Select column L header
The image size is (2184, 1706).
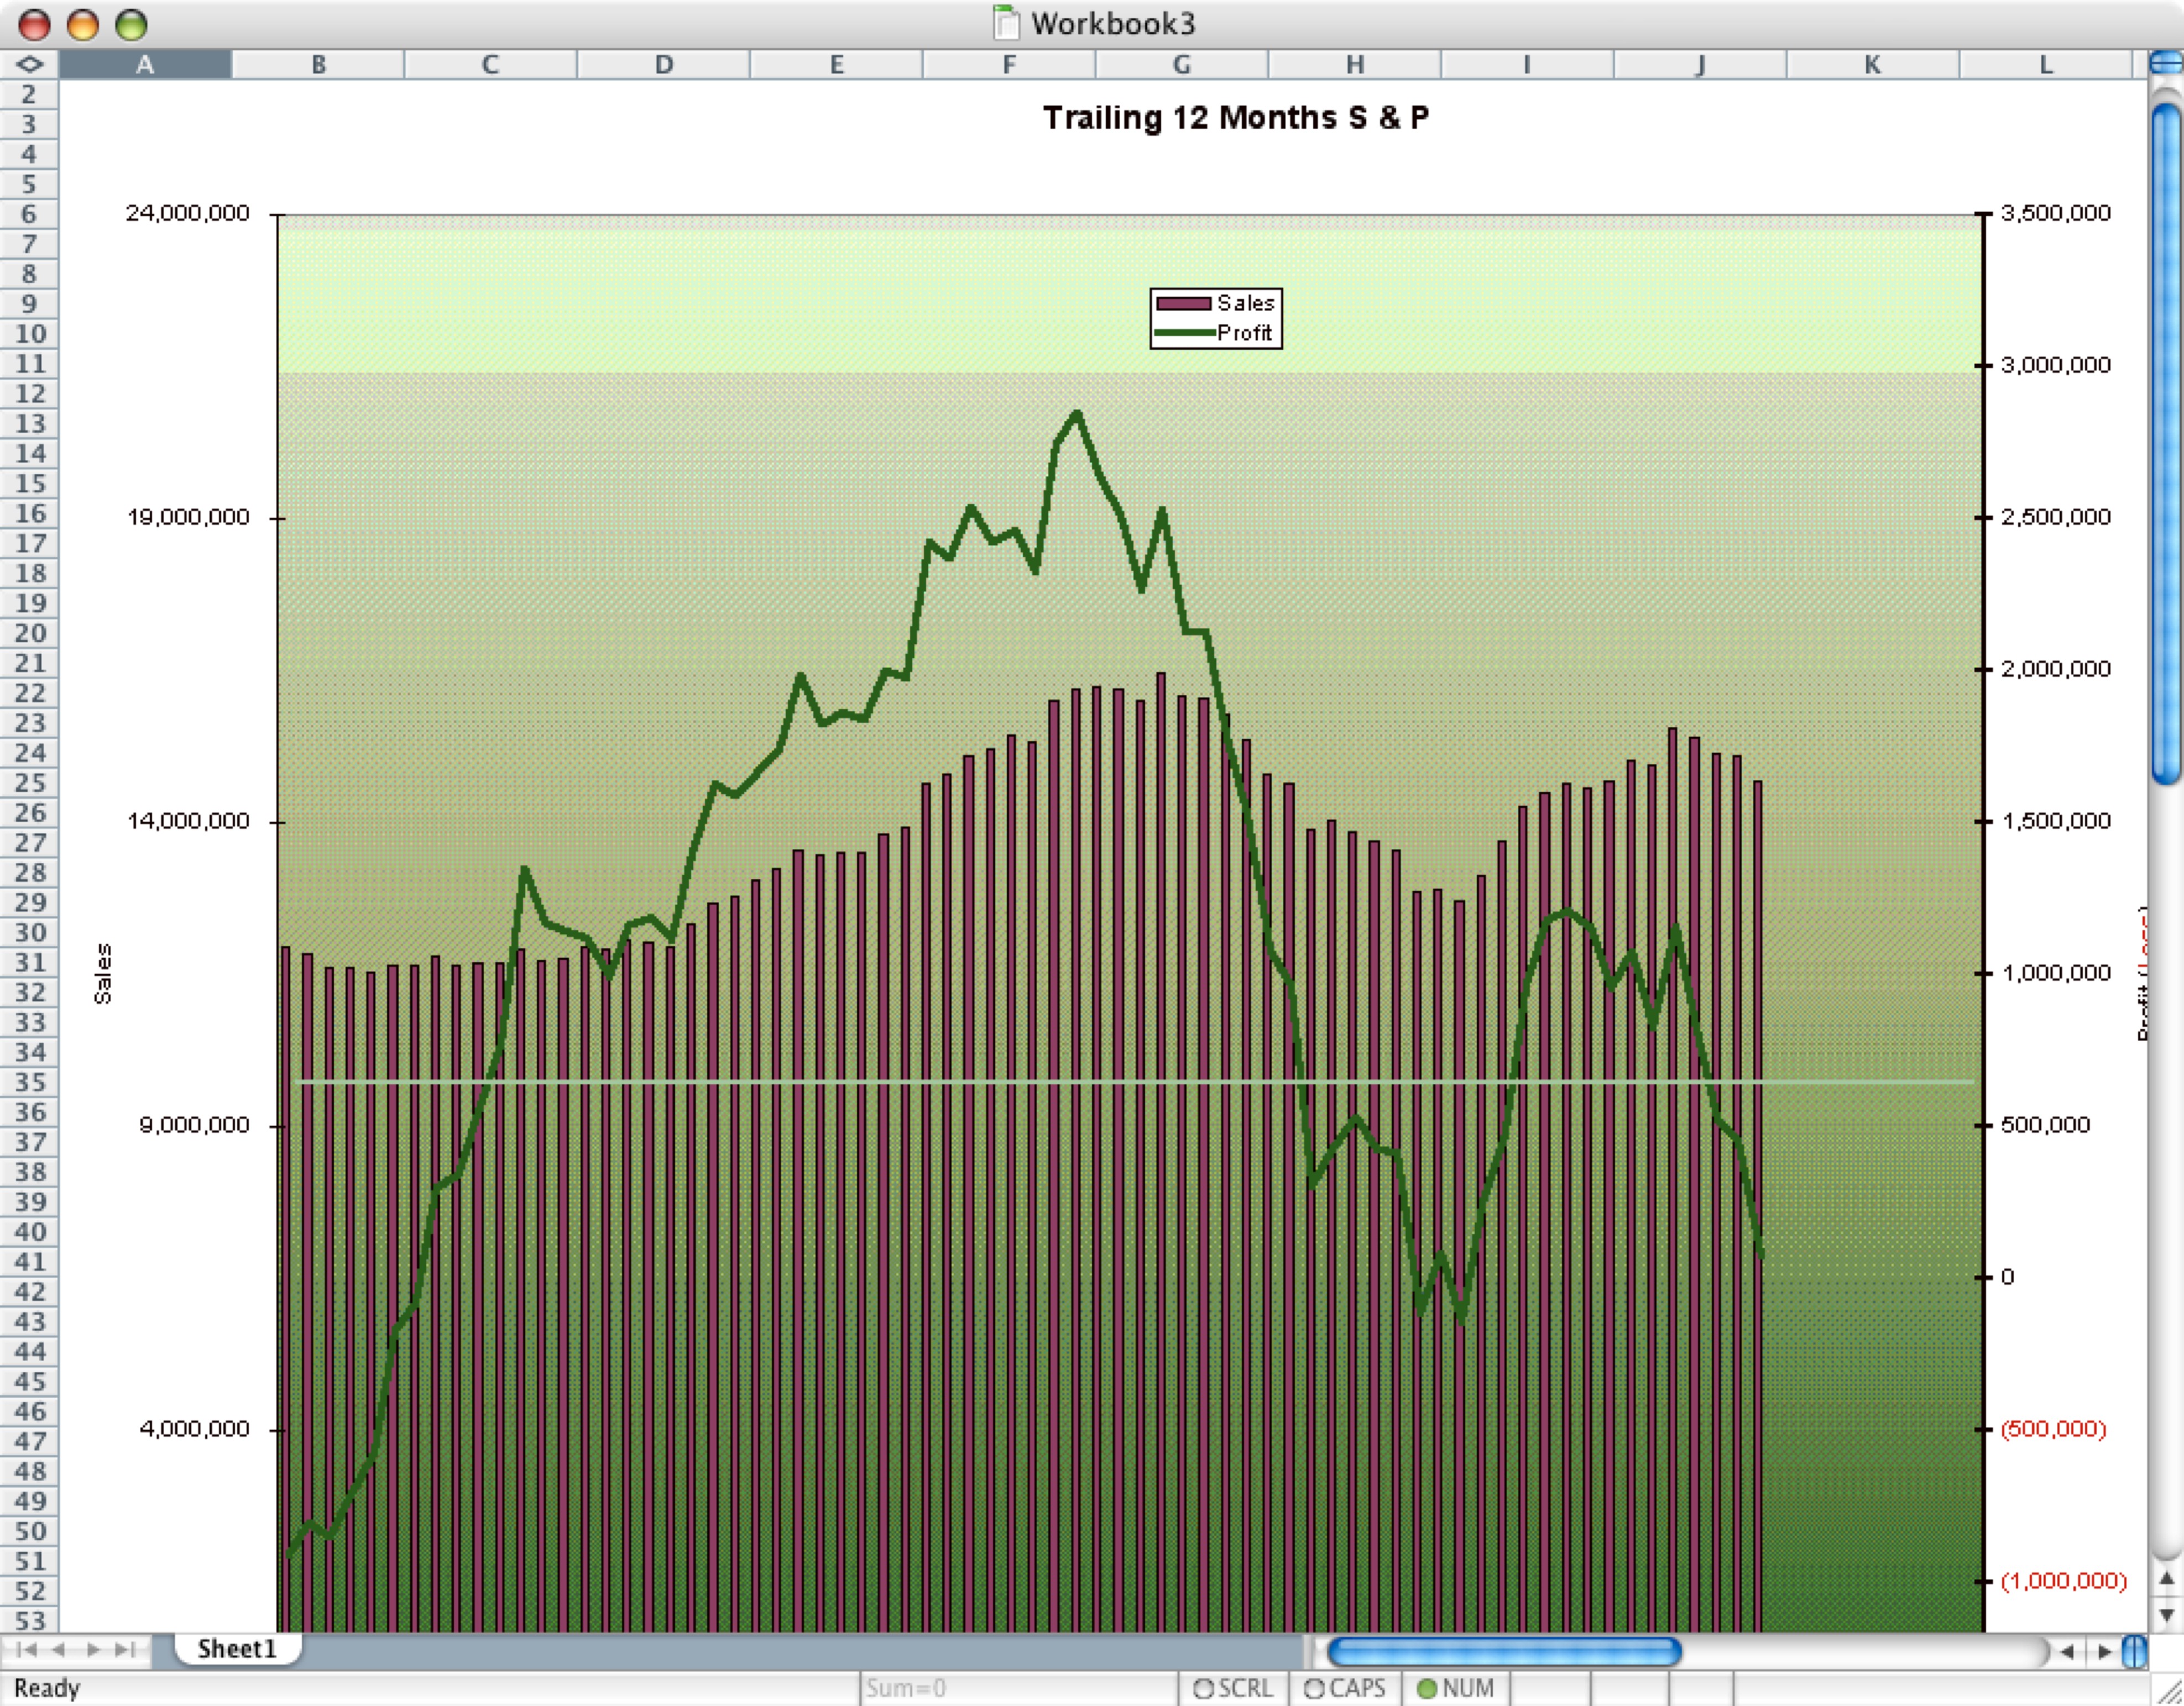pyautogui.click(x=2046, y=64)
